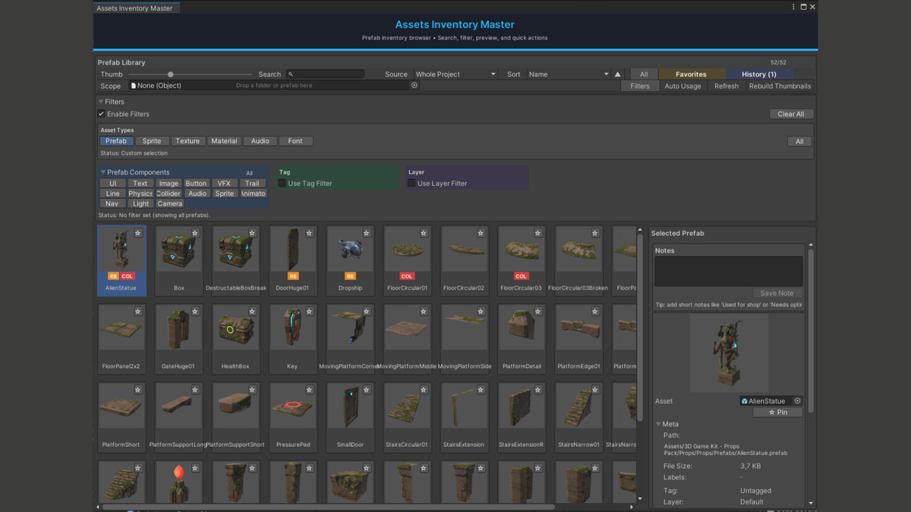Click the RB badge on Dropship

point(350,276)
